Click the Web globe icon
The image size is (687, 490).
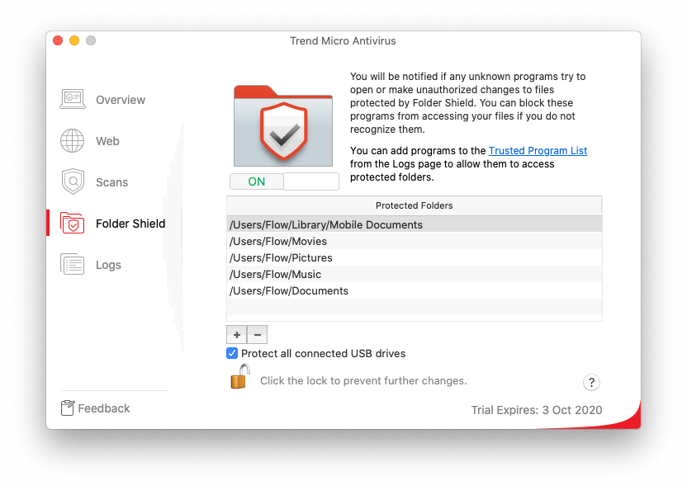pos(73,141)
